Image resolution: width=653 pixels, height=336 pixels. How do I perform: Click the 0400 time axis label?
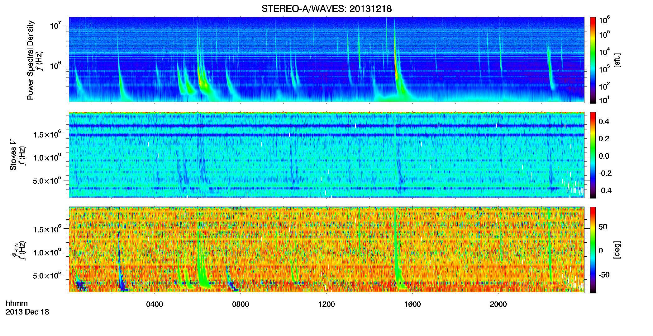[x=155, y=304]
